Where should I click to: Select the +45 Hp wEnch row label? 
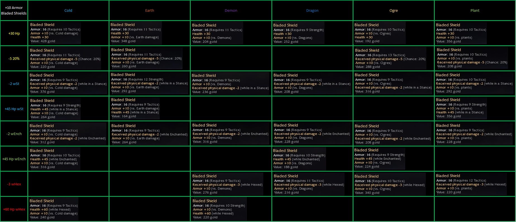tap(14, 159)
